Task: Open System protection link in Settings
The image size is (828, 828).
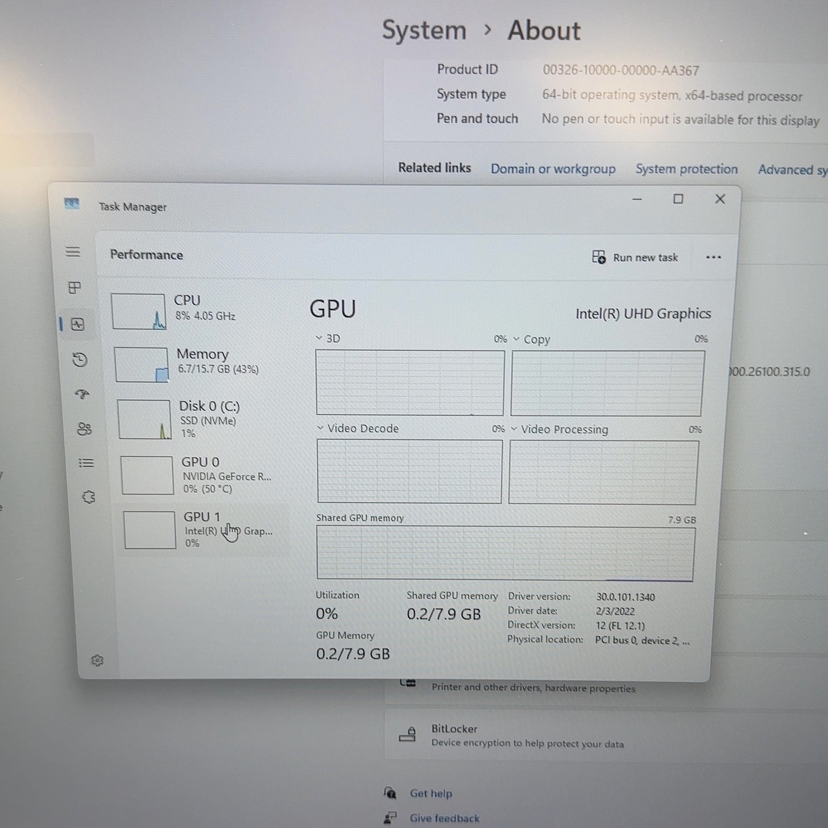Action: [x=686, y=169]
